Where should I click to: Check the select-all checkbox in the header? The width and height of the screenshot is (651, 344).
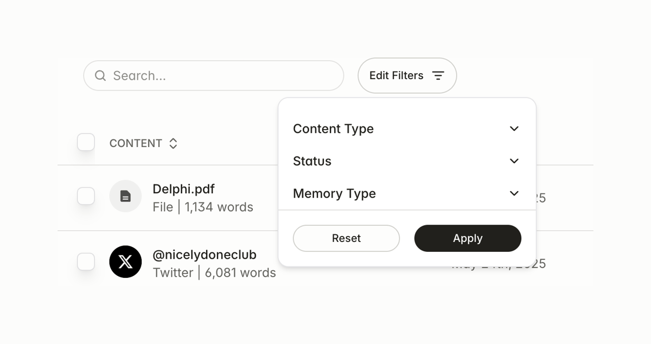[x=86, y=142]
